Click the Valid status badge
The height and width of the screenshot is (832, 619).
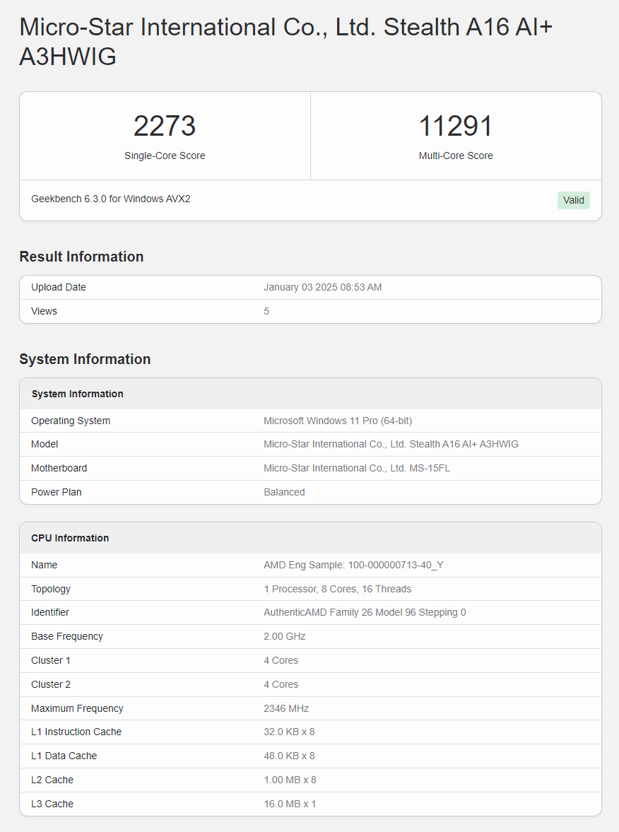click(x=573, y=200)
